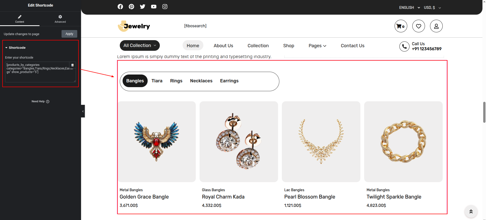
Task: Click the Pinterest icon in header
Action: [131, 7]
